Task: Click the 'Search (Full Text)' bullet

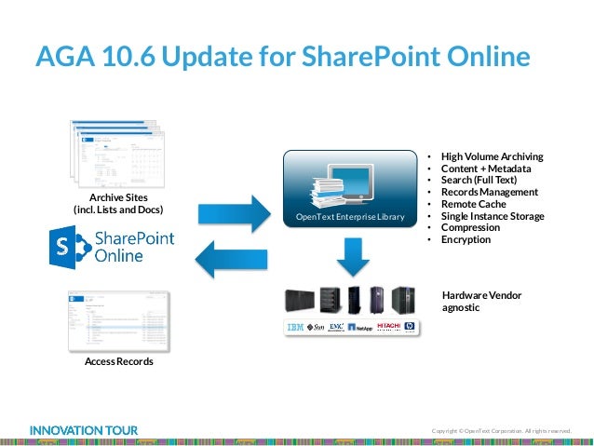Action: point(479,180)
